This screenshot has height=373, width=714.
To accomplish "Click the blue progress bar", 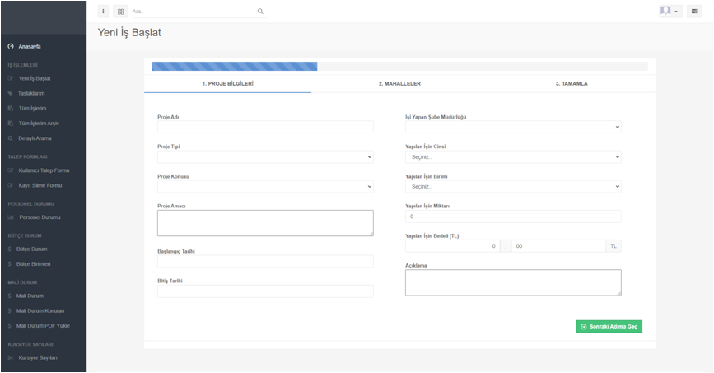I will click(x=234, y=67).
